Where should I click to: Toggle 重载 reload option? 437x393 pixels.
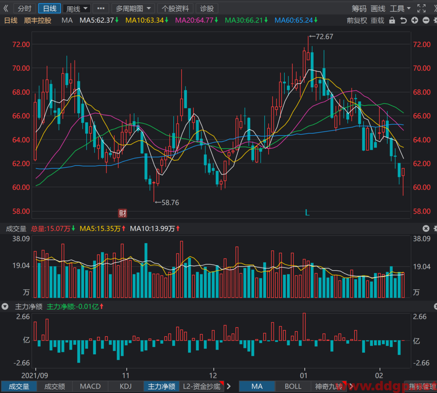[x=377, y=20]
